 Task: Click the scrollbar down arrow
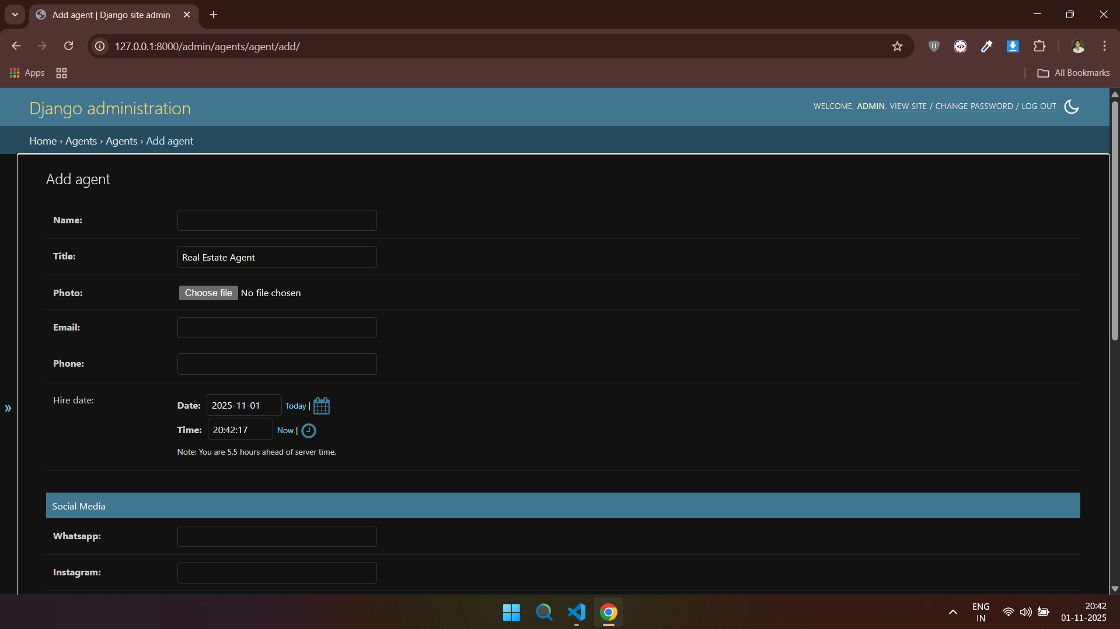1115,589
